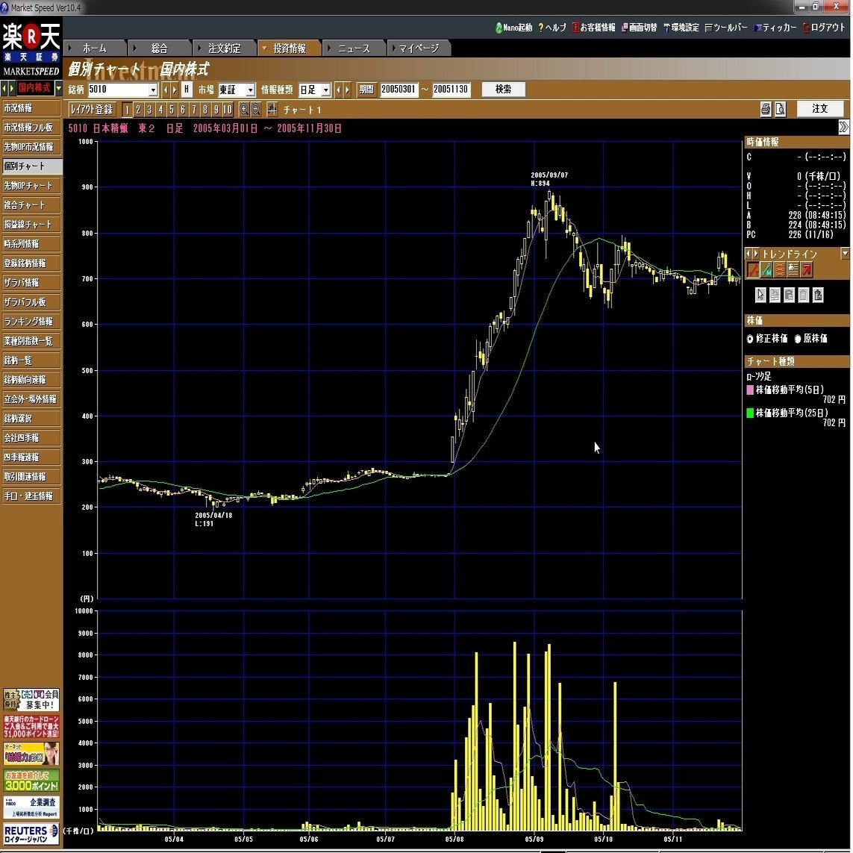Open the ニュース tab
Viewport: 853px width, 853px height.
pos(354,49)
